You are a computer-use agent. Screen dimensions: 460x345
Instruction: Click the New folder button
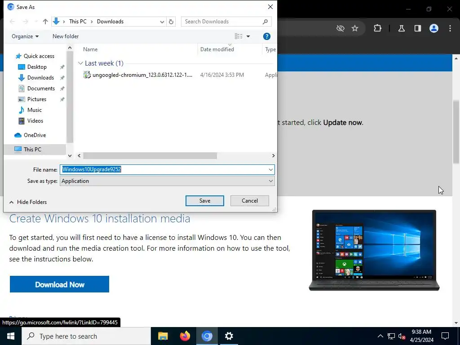tap(66, 36)
